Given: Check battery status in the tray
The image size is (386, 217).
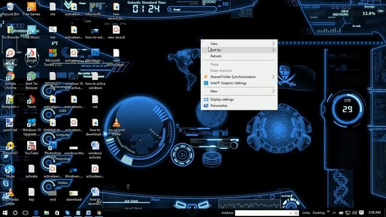Looking at the screenshot, I should (341, 213).
